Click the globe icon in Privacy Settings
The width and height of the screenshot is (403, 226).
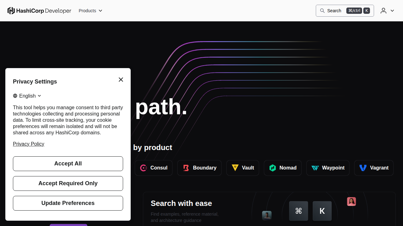click(x=15, y=96)
